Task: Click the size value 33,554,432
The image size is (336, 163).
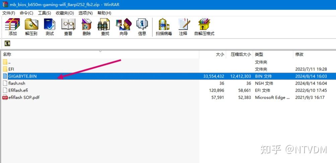Action: coord(213,76)
